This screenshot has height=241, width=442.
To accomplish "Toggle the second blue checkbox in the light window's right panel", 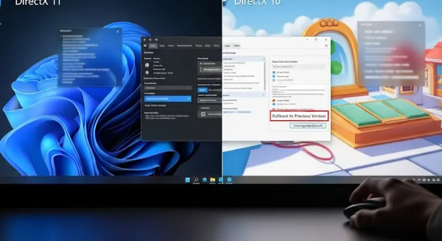I will click(x=274, y=76).
